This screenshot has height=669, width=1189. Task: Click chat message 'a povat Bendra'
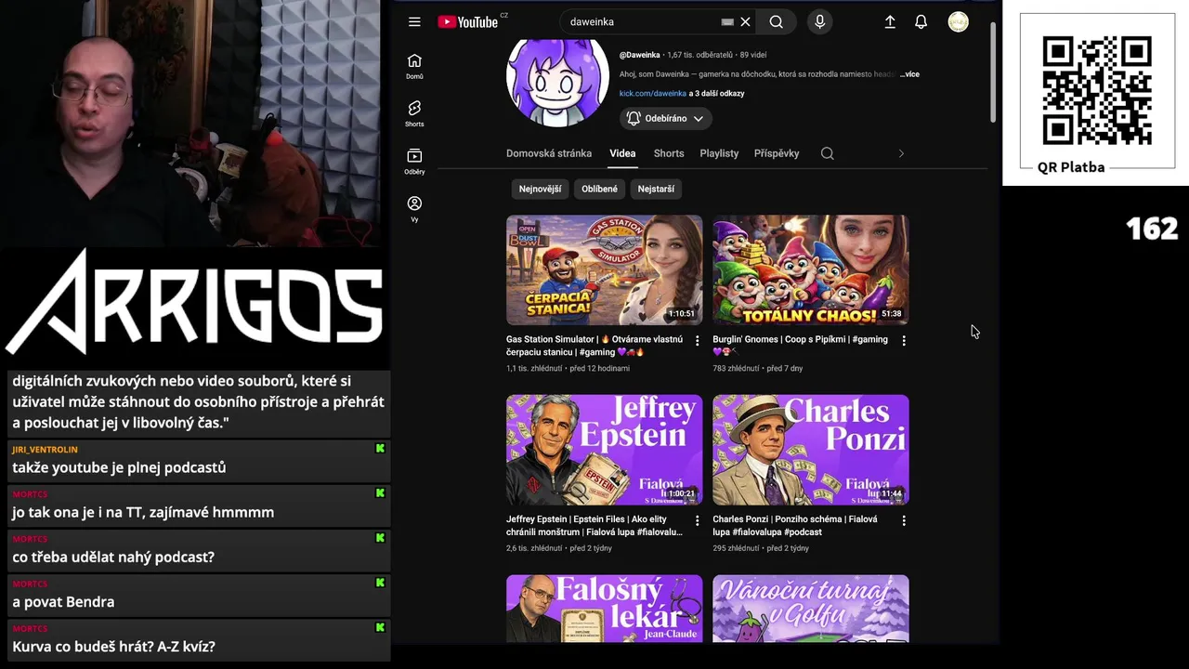point(63,602)
